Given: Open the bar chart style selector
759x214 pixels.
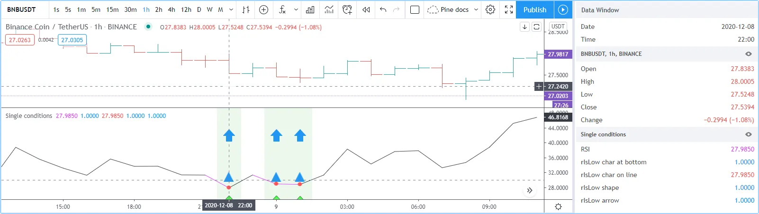Looking at the screenshot, I should pyautogui.click(x=246, y=9).
